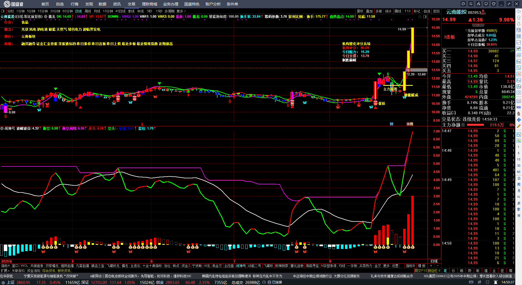Toggle 多股 multi-stock view
The image size is (522, 285).
(x=379, y=11)
